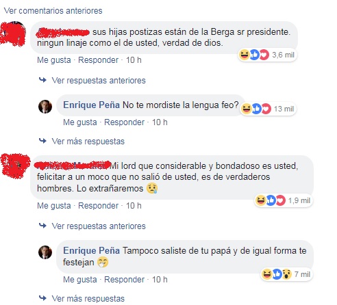Open Enrique Peña's name link on first reply
The width and height of the screenshot is (337, 305).
(x=91, y=105)
